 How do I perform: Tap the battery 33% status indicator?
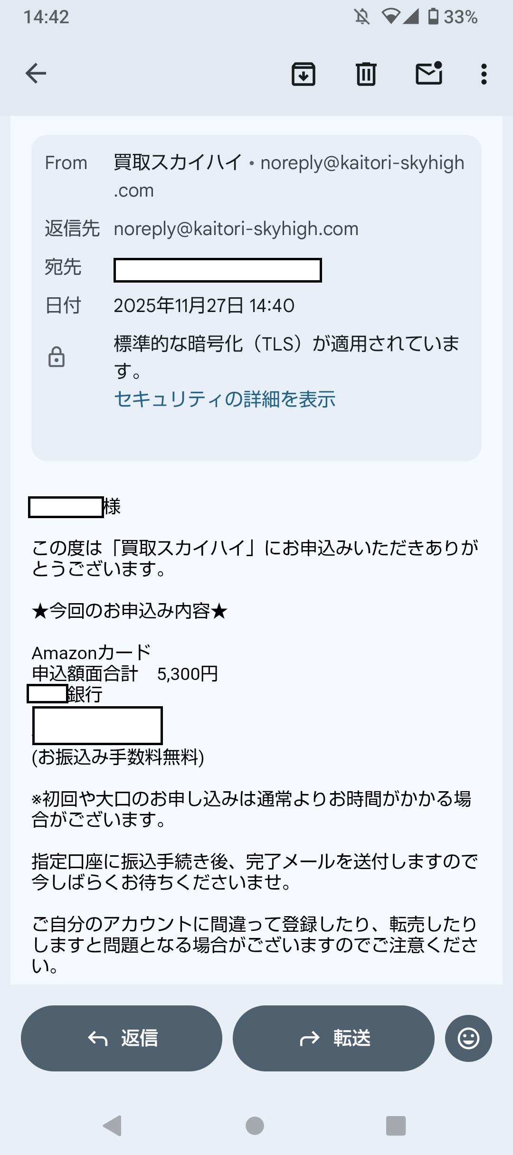point(453,17)
